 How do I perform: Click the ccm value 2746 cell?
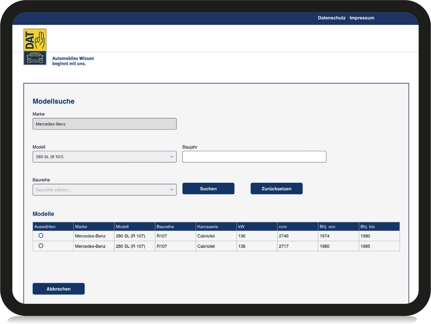click(x=284, y=236)
